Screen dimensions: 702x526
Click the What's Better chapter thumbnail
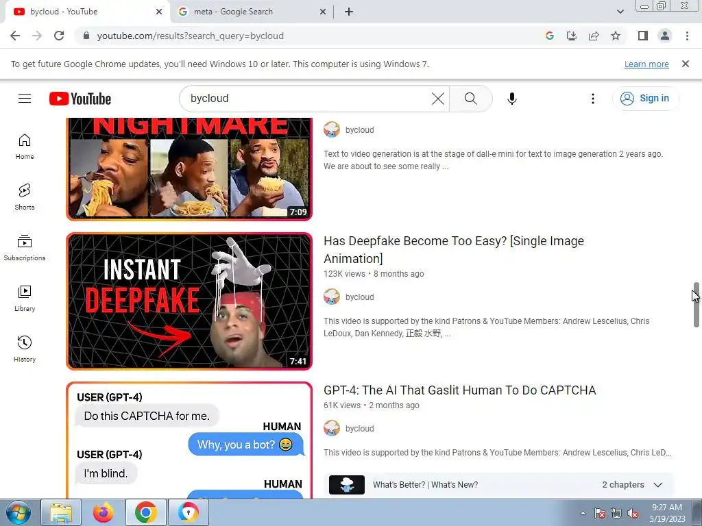(x=347, y=485)
